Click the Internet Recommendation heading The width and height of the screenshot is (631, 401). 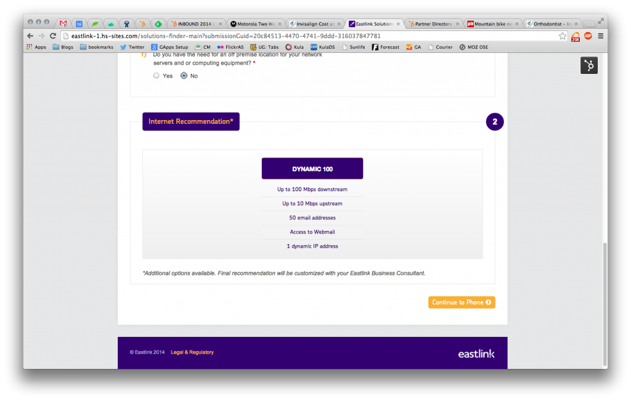pyautogui.click(x=191, y=121)
